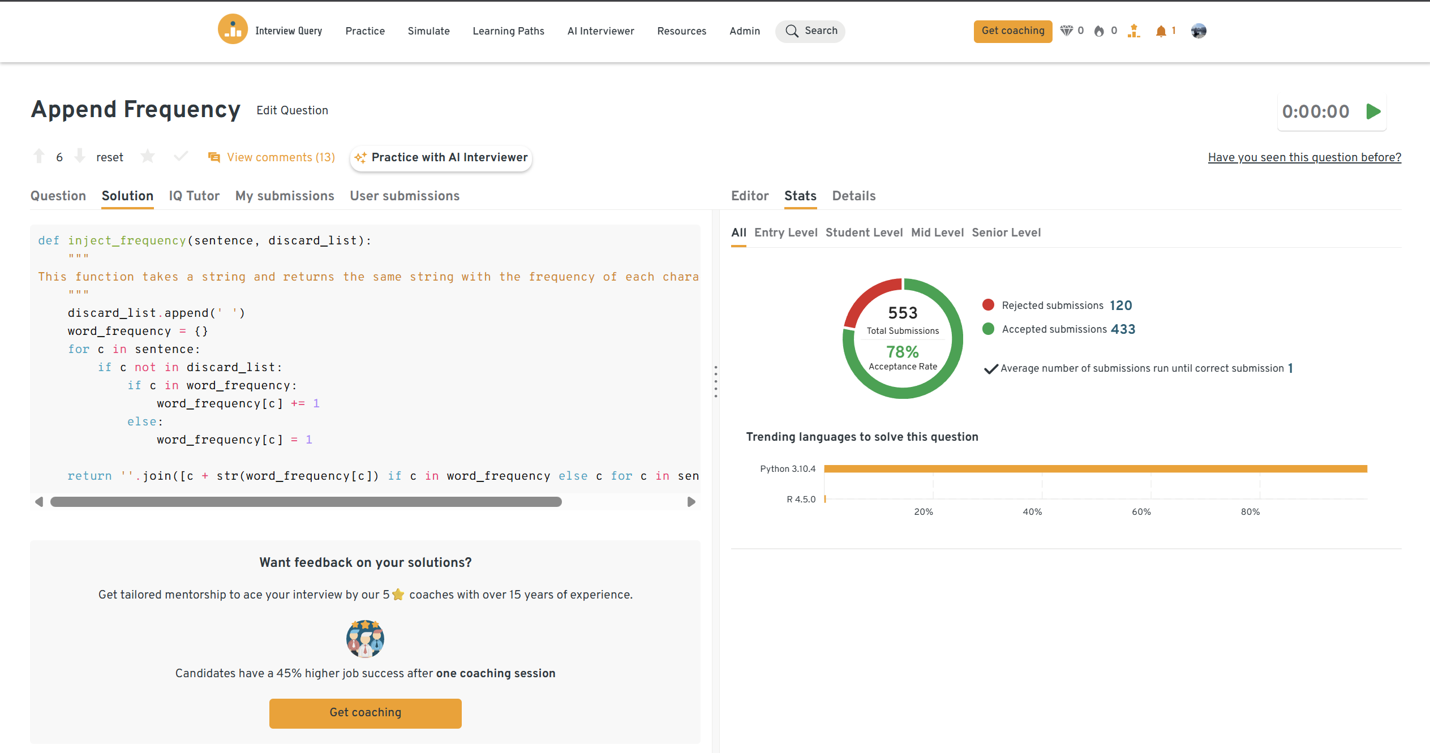Click the Interview Query logo
This screenshot has height=753, width=1430.
233,29
